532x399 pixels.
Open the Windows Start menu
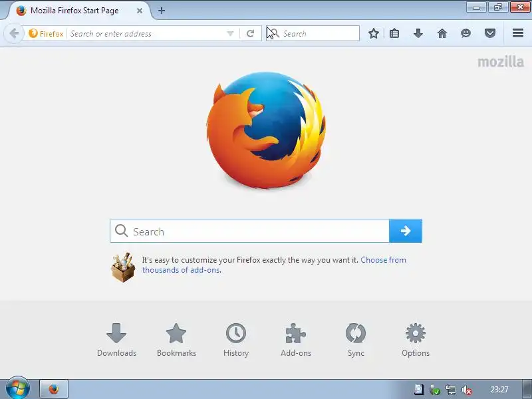[x=18, y=388]
